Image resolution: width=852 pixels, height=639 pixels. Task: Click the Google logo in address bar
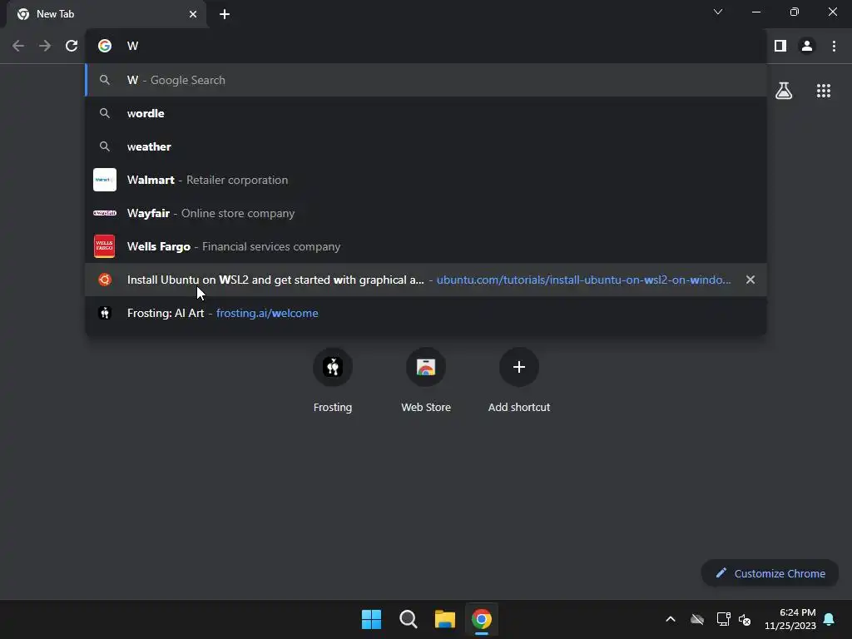[105, 46]
